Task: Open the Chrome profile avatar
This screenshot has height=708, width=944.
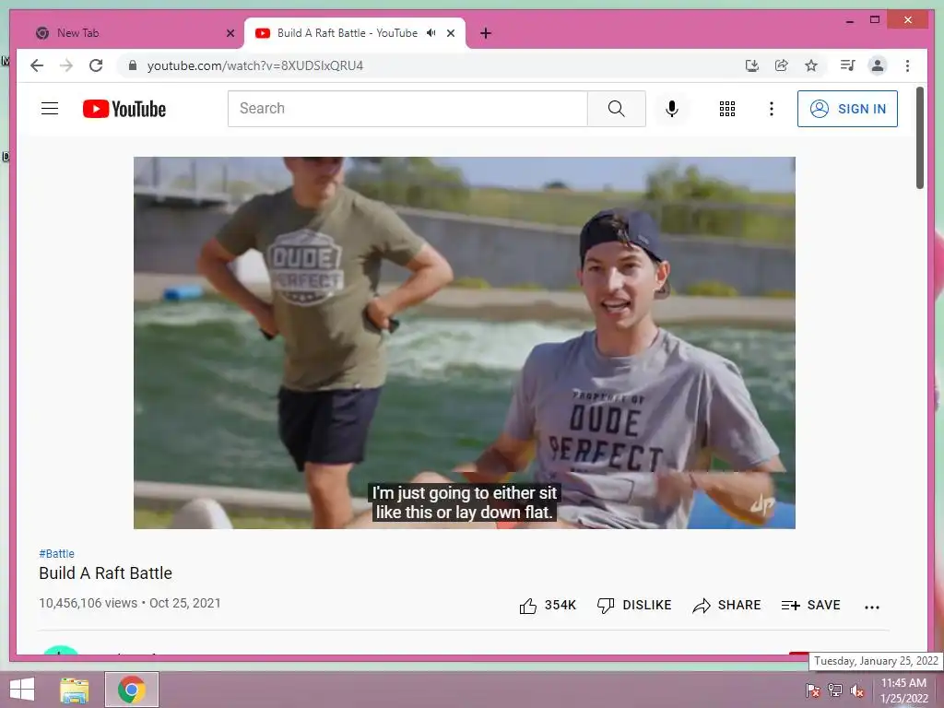Action: coord(878,65)
